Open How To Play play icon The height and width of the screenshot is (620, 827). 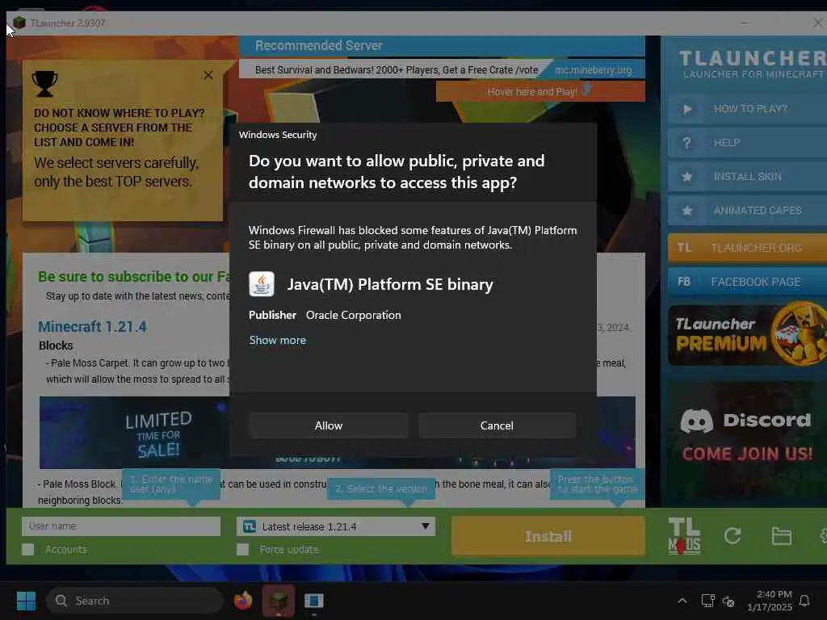687,109
